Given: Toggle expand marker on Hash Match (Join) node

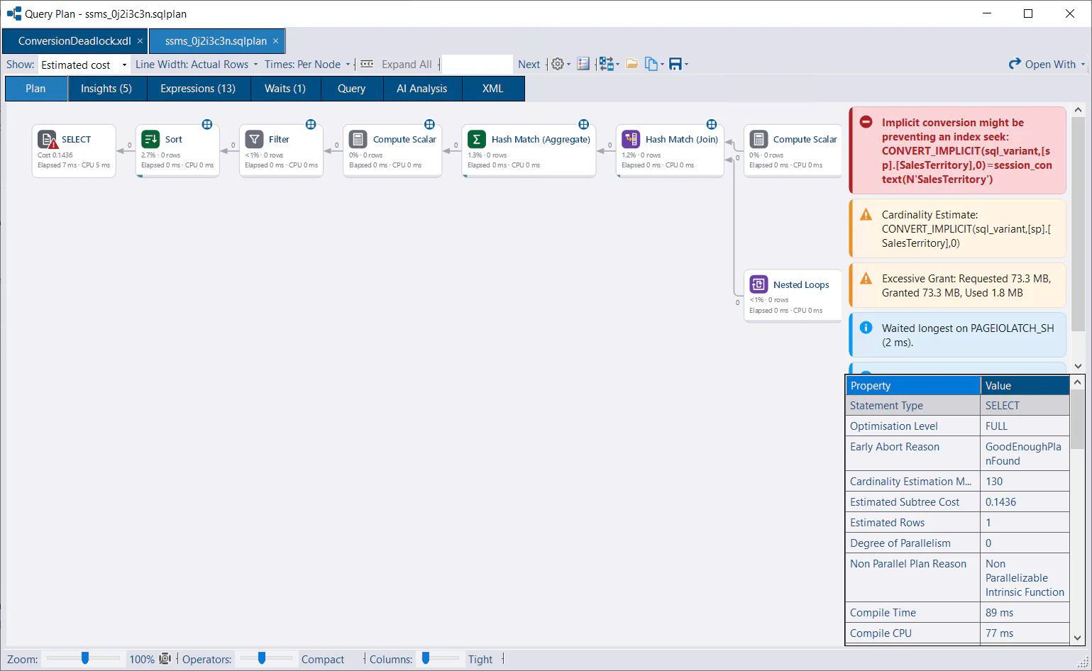Looking at the screenshot, I should pyautogui.click(x=712, y=124).
